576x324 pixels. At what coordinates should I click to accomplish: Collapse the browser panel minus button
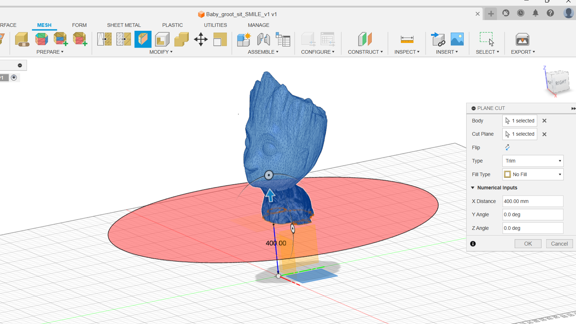click(20, 65)
